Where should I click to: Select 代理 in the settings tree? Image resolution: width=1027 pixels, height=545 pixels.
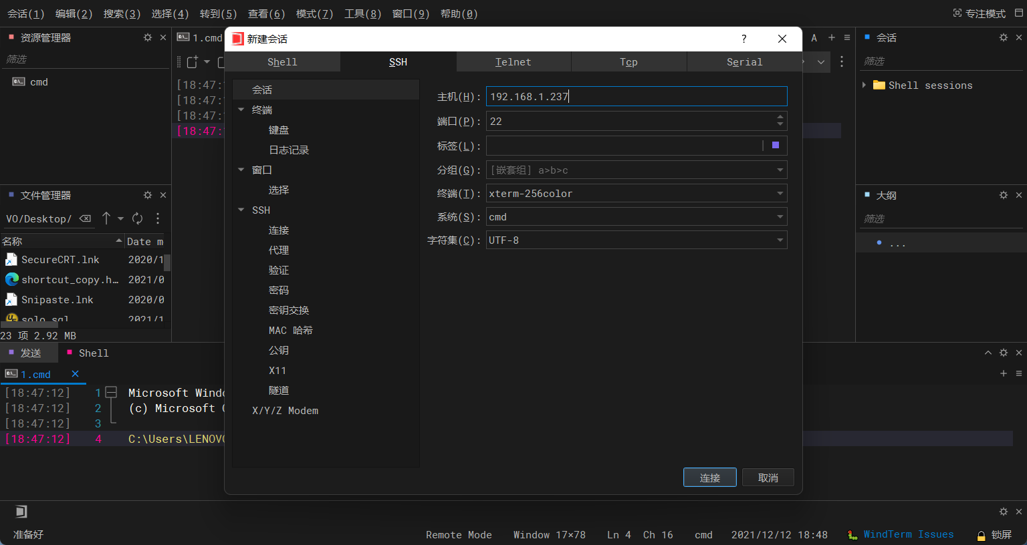[279, 250]
